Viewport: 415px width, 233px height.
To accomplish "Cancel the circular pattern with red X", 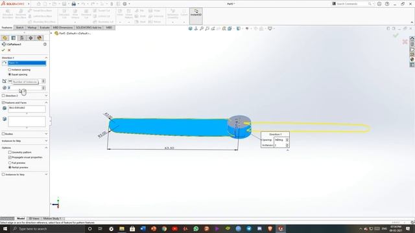I will (x=9, y=50).
